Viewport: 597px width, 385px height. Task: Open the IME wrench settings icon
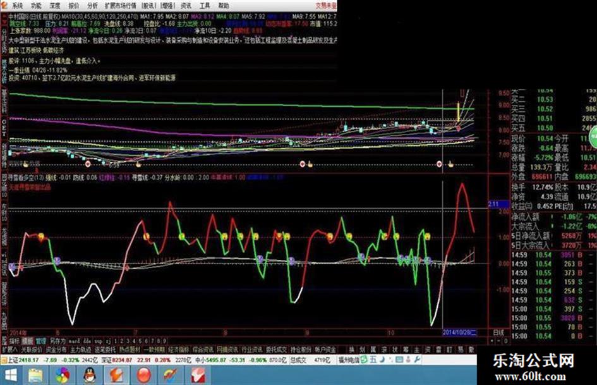418,360
